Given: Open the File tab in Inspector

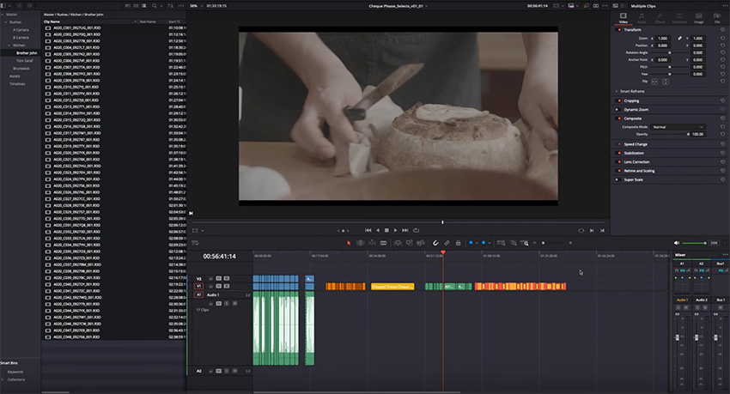Looking at the screenshot, I should [716, 17].
